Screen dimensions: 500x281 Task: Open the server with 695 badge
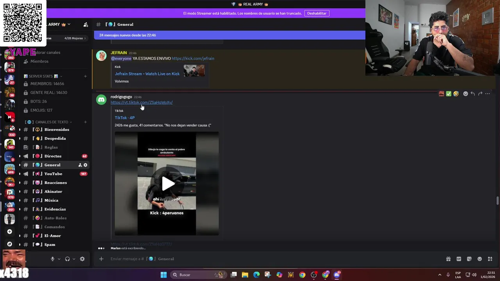pyautogui.click(x=10, y=169)
